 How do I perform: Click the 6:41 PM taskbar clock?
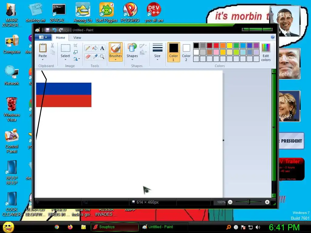click(284, 227)
